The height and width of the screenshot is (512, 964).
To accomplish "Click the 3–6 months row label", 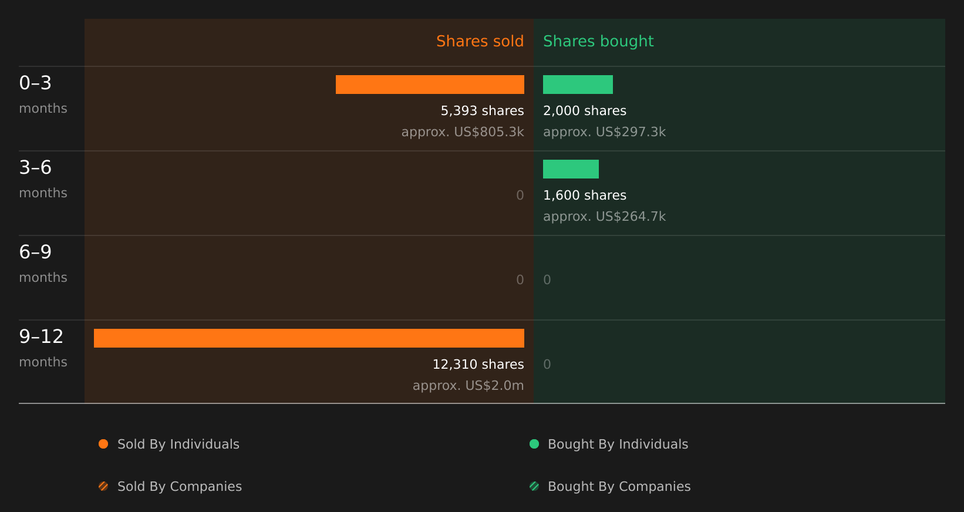I will point(43,179).
